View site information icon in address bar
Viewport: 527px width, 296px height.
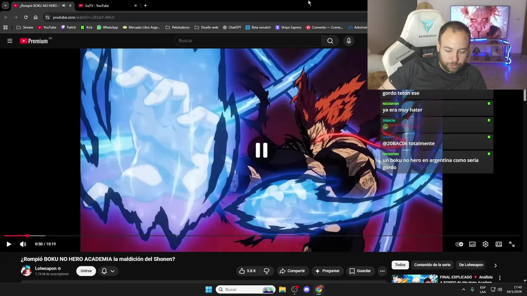point(47,17)
